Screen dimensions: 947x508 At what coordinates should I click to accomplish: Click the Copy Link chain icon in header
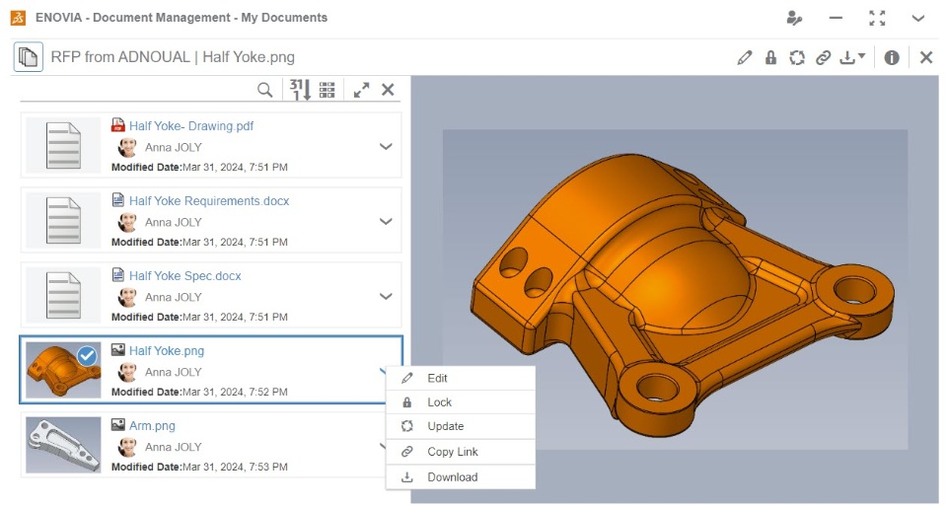[x=823, y=57]
